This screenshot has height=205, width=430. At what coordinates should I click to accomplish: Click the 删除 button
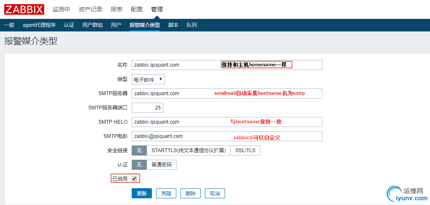[x=190, y=193]
